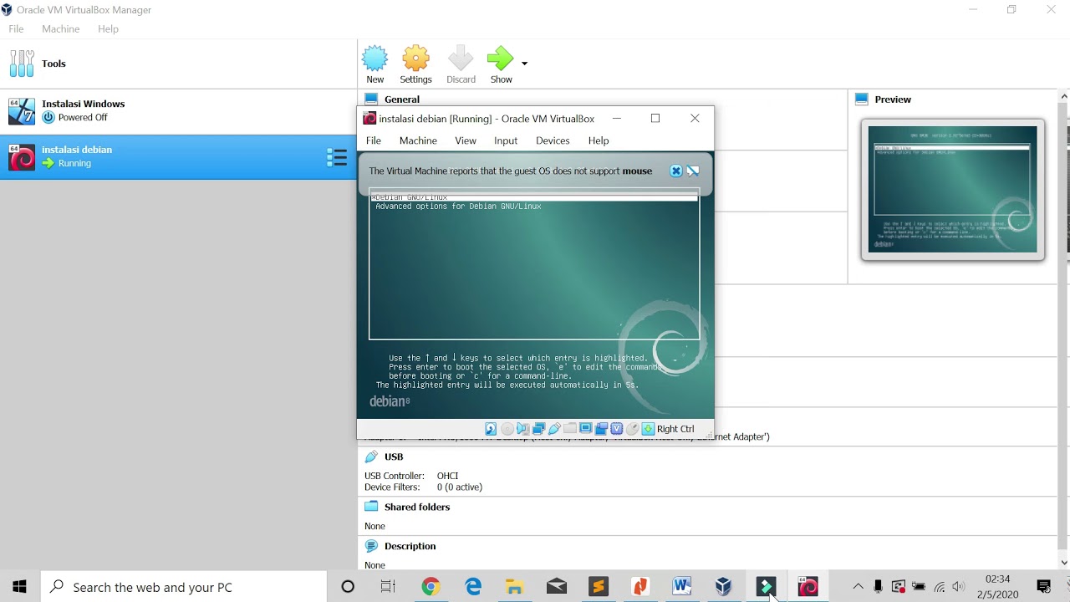This screenshot has height=602, width=1070.
Task: Open the Devices menu in the VM window
Action: pos(553,140)
